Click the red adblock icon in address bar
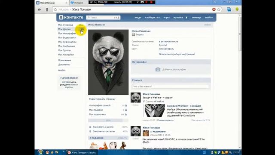The height and width of the screenshot is (155, 275). [x=214, y=9]
